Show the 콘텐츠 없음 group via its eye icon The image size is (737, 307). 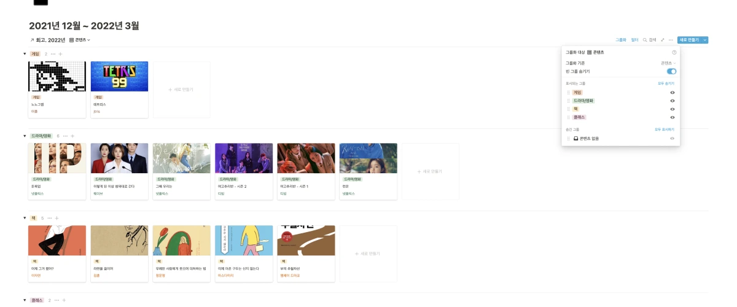[673, 139]
